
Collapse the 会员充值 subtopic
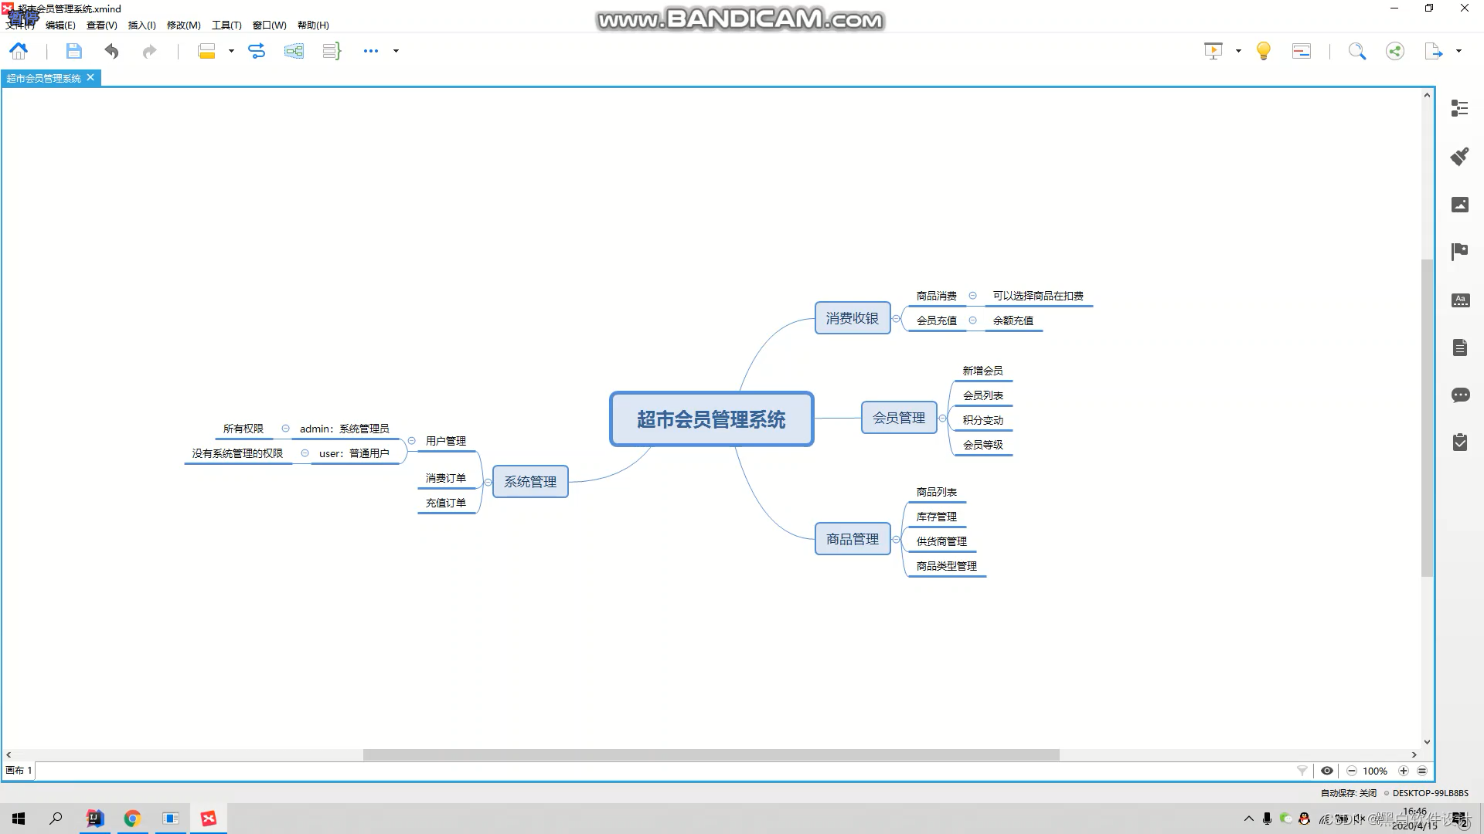[972, 320]
